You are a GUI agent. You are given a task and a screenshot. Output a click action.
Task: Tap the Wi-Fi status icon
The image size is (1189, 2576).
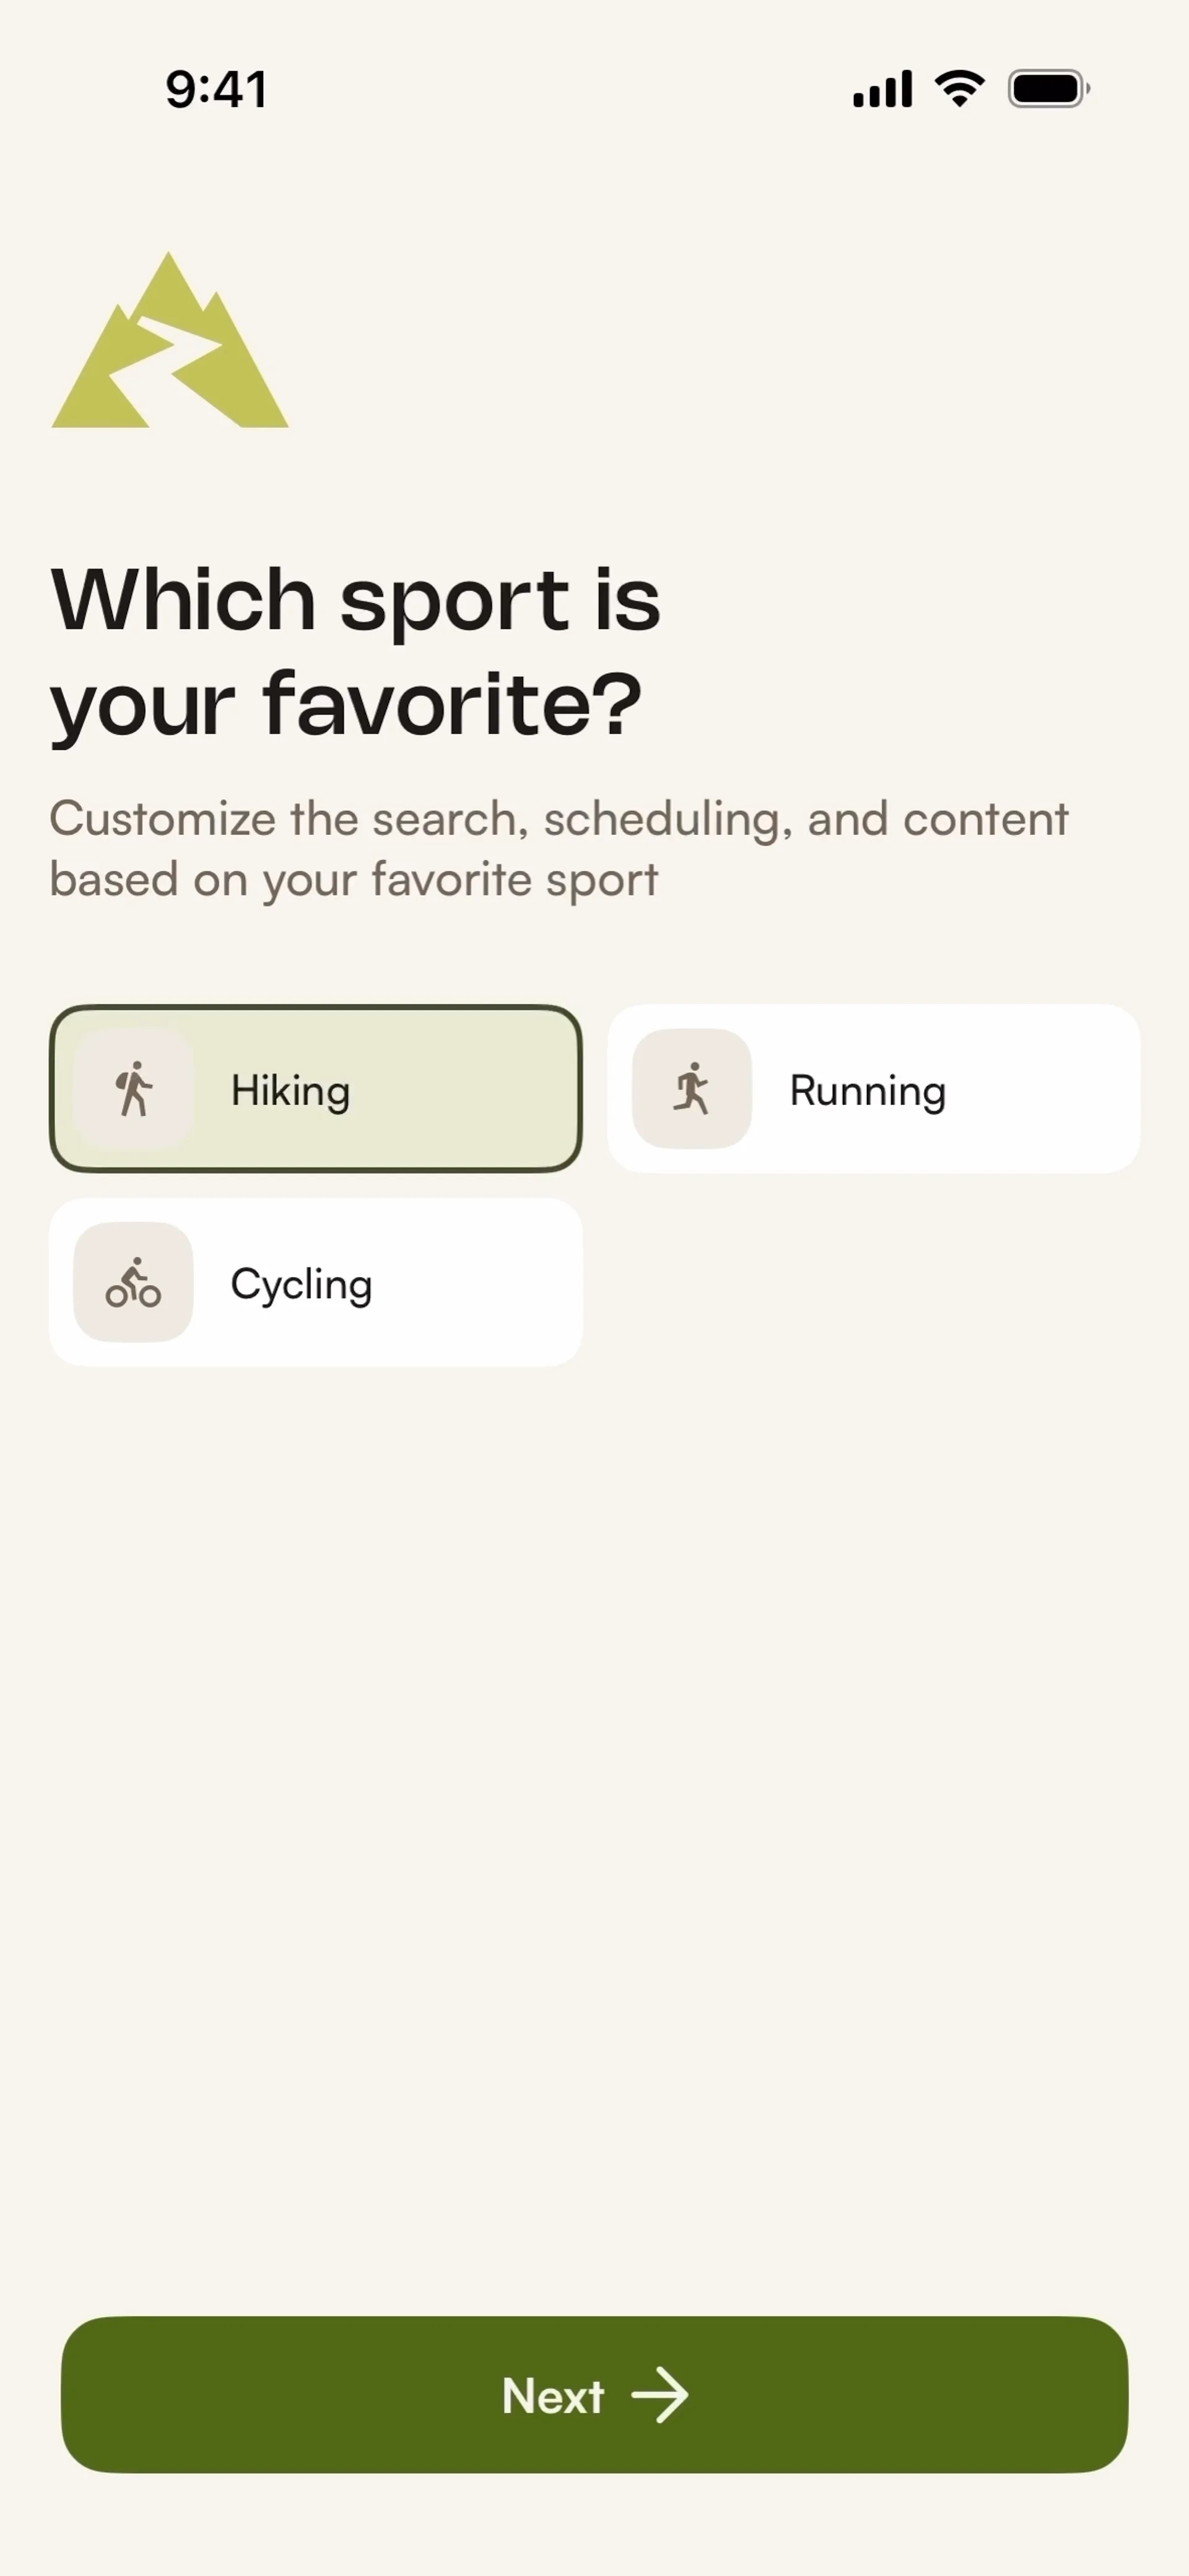[959, 89]
